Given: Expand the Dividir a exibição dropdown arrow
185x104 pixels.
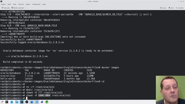Looking at the screenshot, I should [25, 8].
